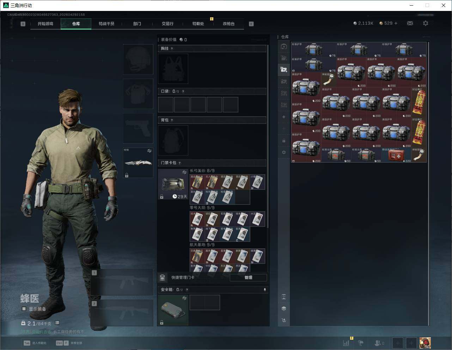Open the mail envelope icon
Viewport: 452px width, 350px height.
coord(410,23)
